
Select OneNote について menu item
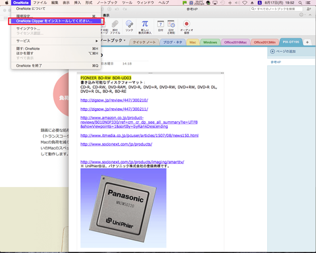[56, 9]
